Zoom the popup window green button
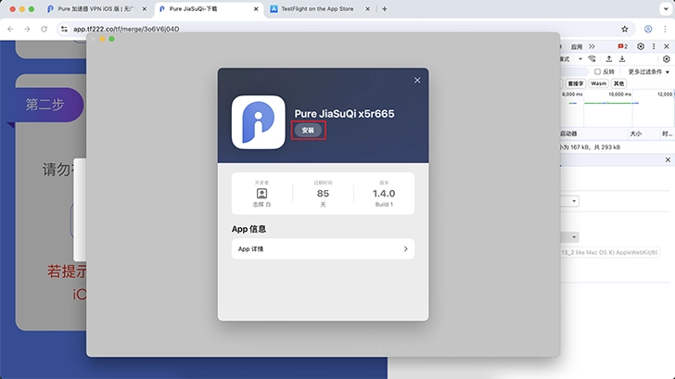Viewport: 675px width, 379px height. tap(111, 39)
